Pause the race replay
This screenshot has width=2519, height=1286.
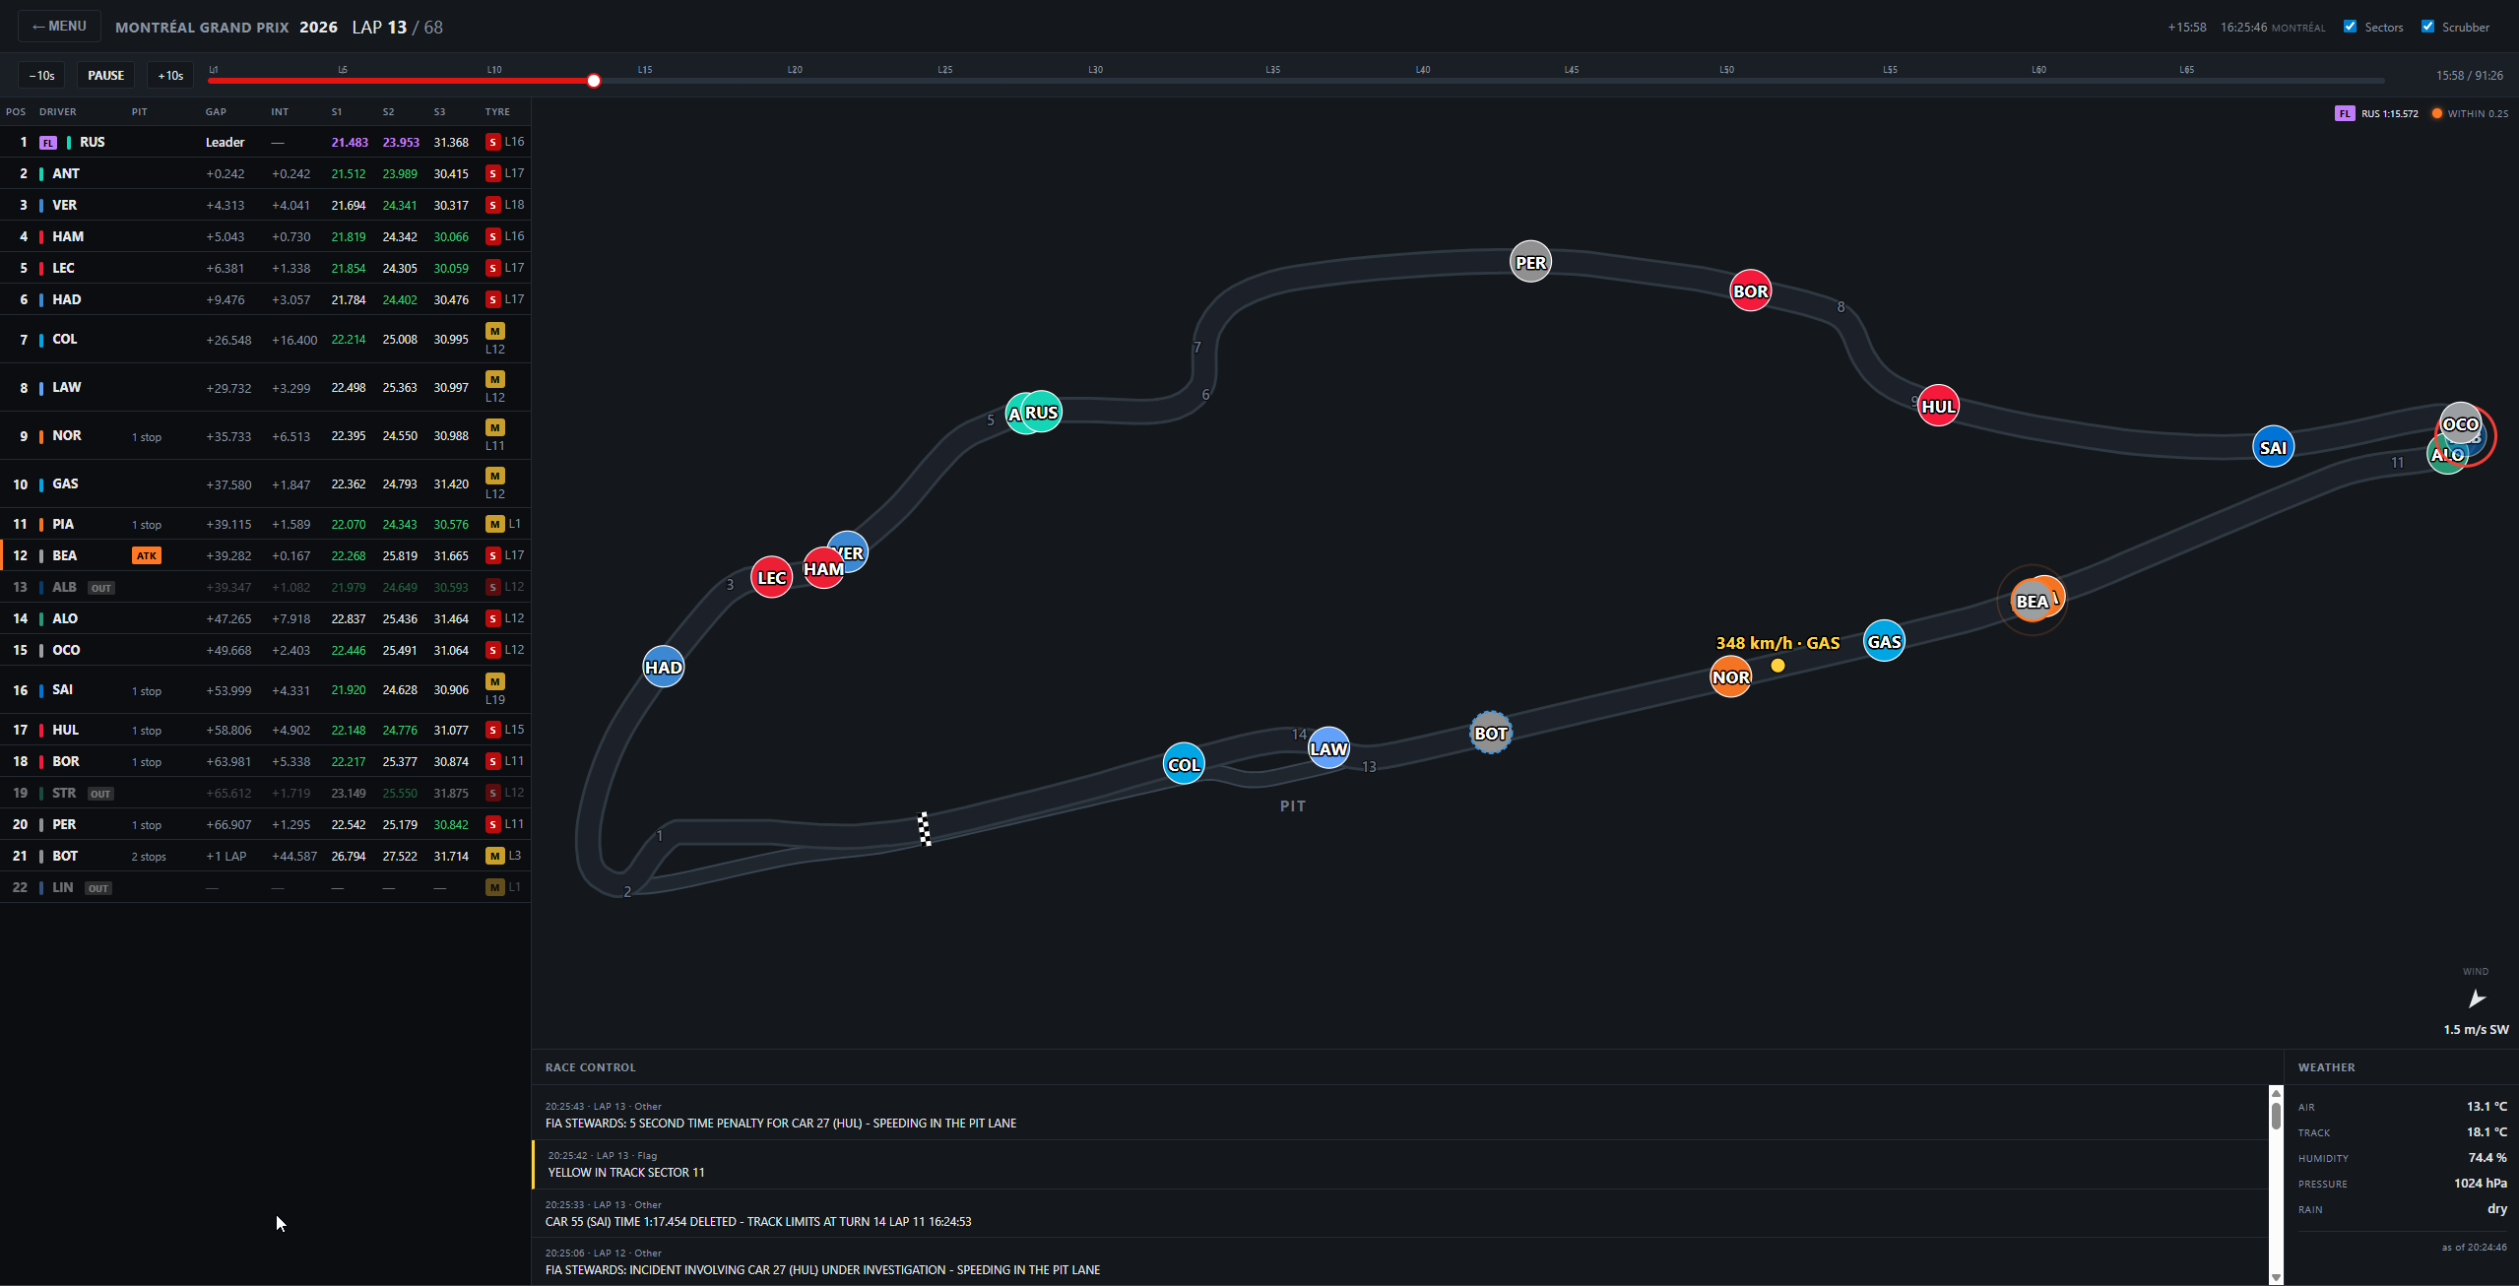coord(105,76)
